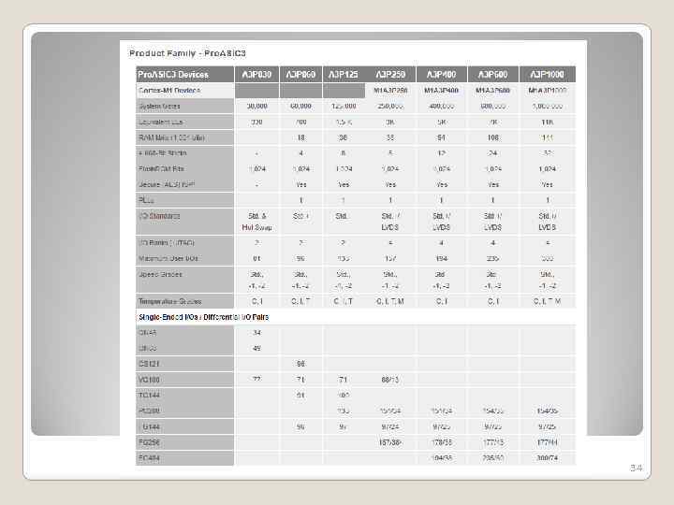Image resolution: width=674 pixels, height=505 pixels.
Task: Click the QN48 value 34
Action: (x=256, y=333)
